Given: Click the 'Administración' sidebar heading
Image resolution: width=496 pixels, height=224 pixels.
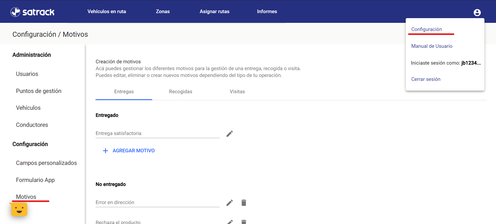Looking at the screenshot, I should [31, 55].
